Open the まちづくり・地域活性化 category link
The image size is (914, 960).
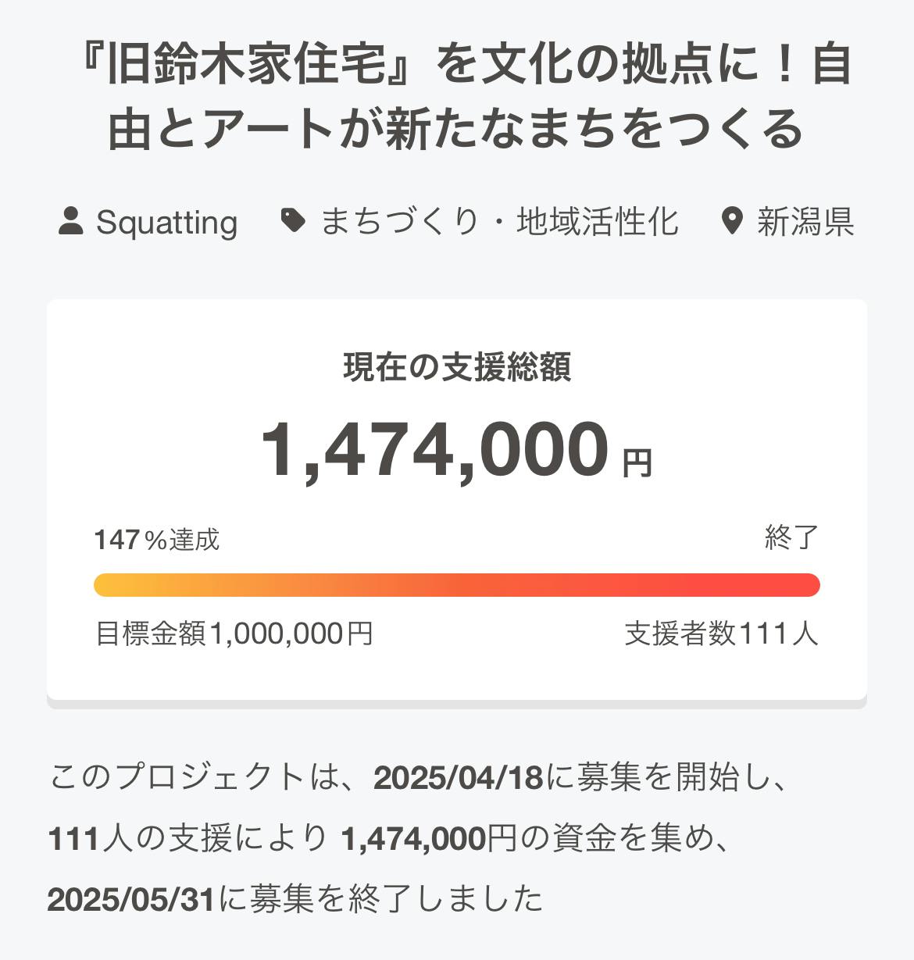[x=498, y=223]
